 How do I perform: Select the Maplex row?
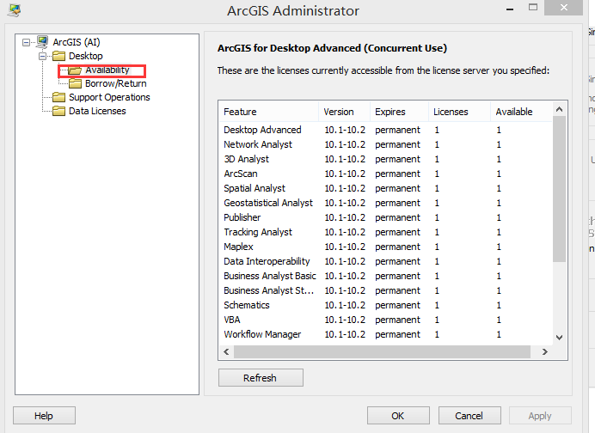(x=385, y=247)
